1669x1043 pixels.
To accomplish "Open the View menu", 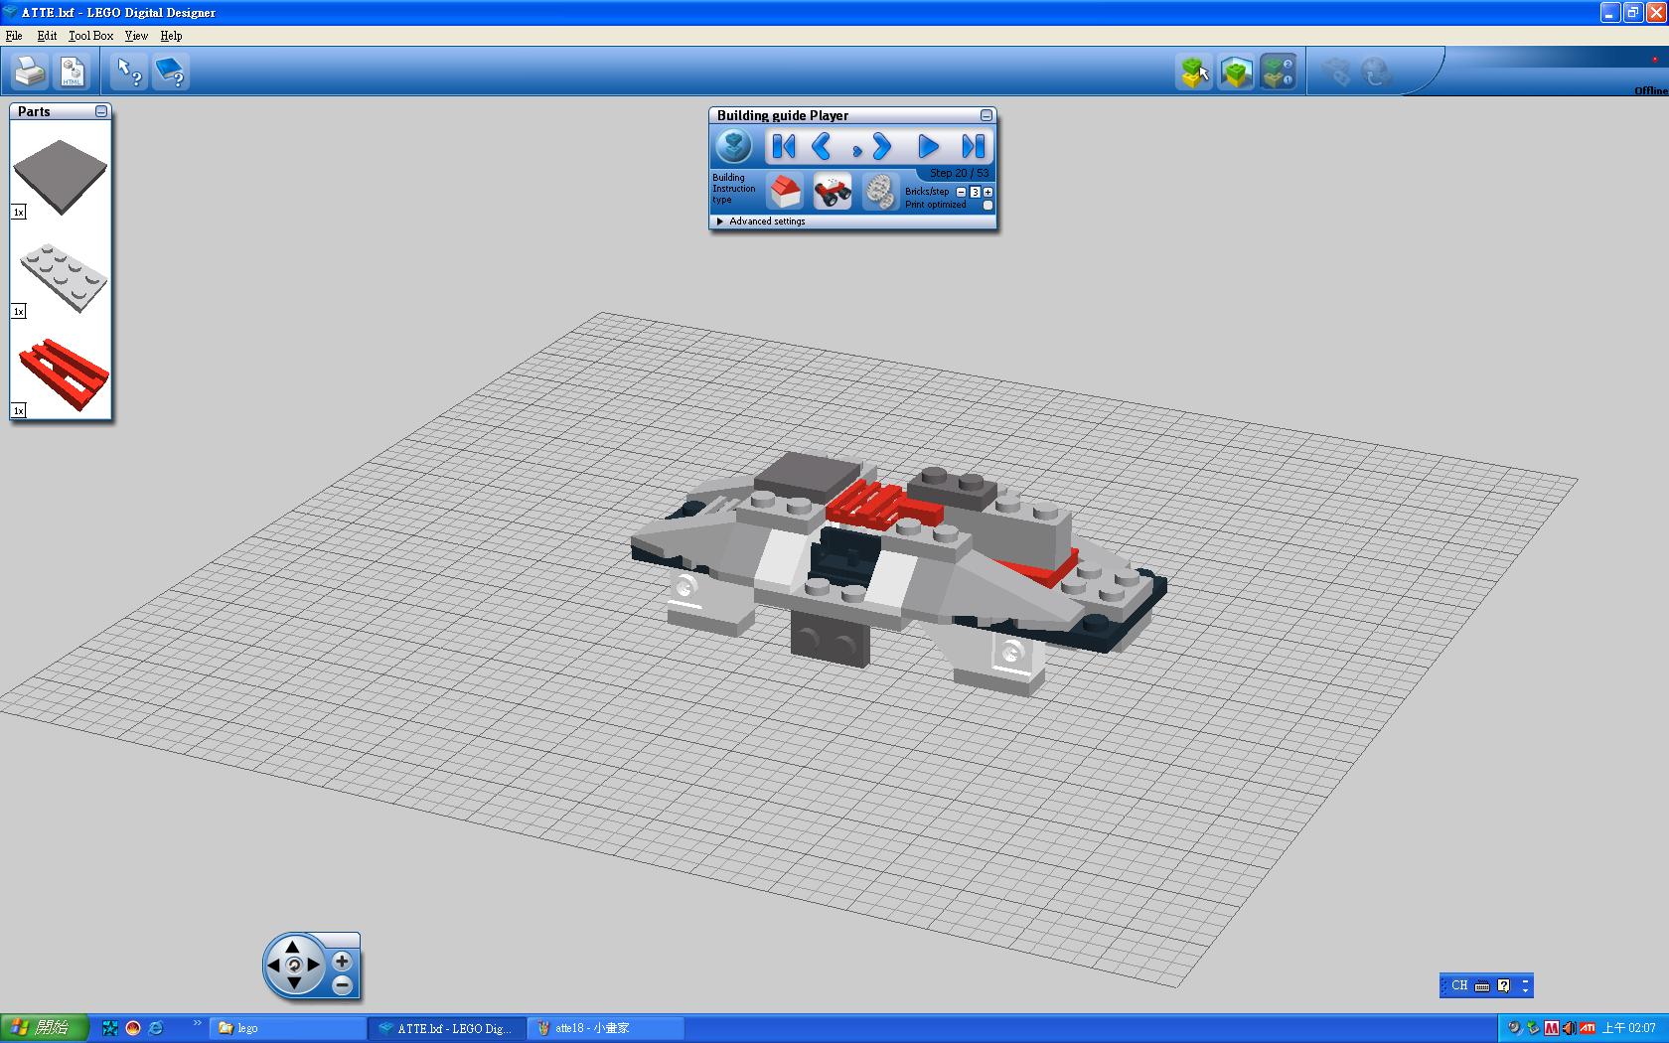I will (136, 36).
